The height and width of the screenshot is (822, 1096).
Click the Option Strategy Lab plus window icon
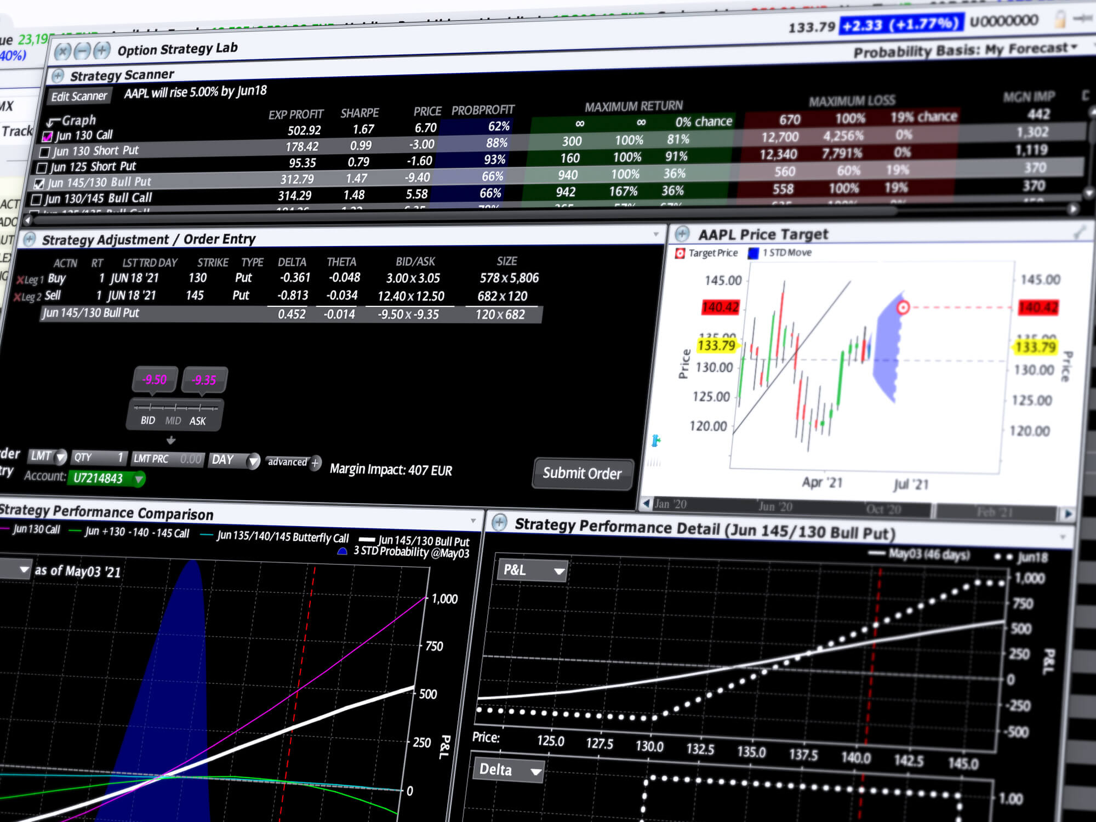[101, 51]
